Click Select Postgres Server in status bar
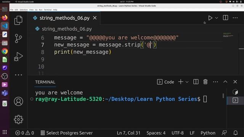This screenshot has height=137, width=244. pyautogui.click(x=67, y=133)
